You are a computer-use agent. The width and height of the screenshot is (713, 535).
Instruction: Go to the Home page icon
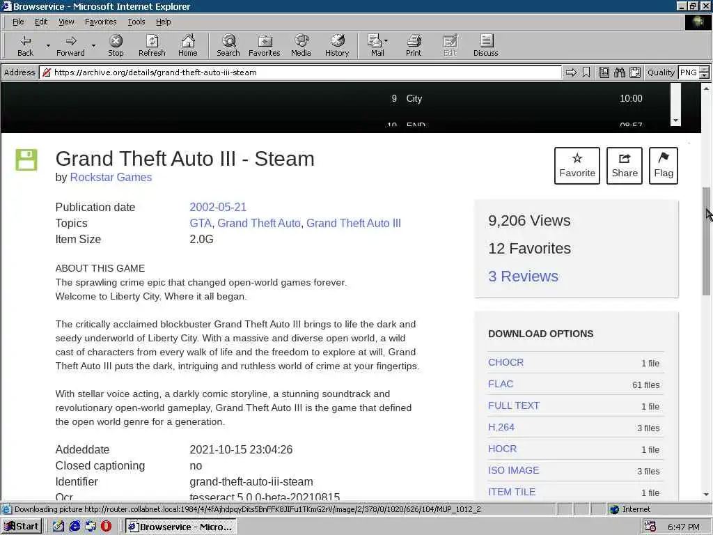click(188, 45)
